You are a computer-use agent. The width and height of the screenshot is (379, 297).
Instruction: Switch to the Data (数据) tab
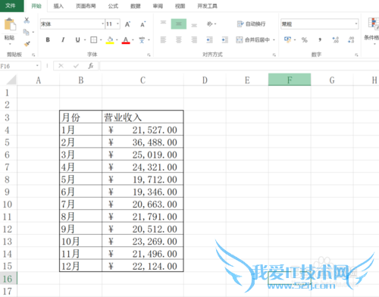click(136, 6)
